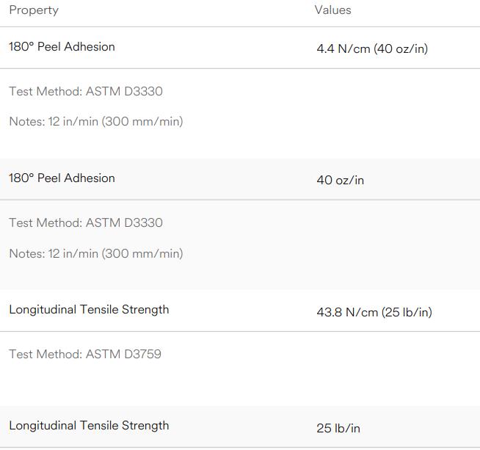The image size is (480, 450).
Task: Click second Test Method: ASTM D3330 text
Action: 86,222
